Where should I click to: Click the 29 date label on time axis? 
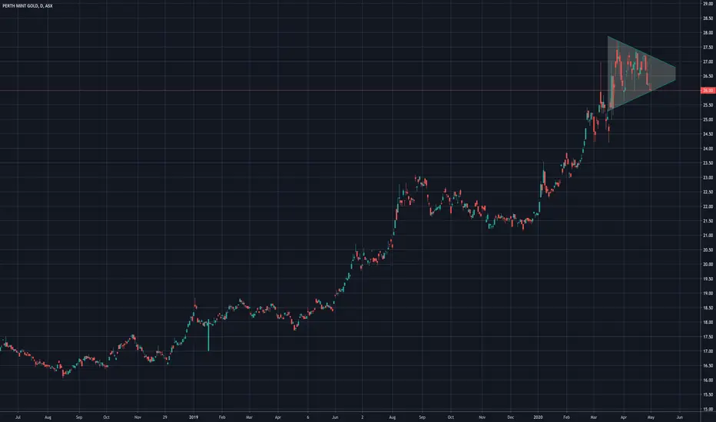165,417
